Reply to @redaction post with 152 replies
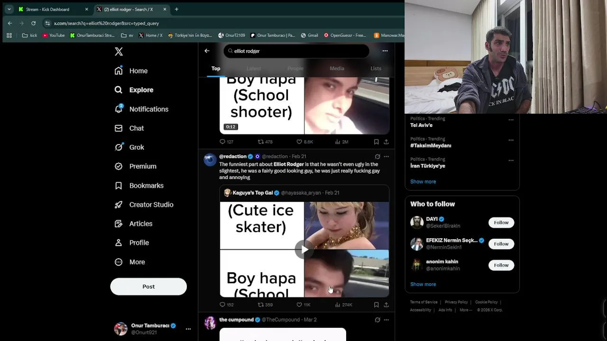Image resolution: width=607 pixels, height=341 pixels. point(226,305)
